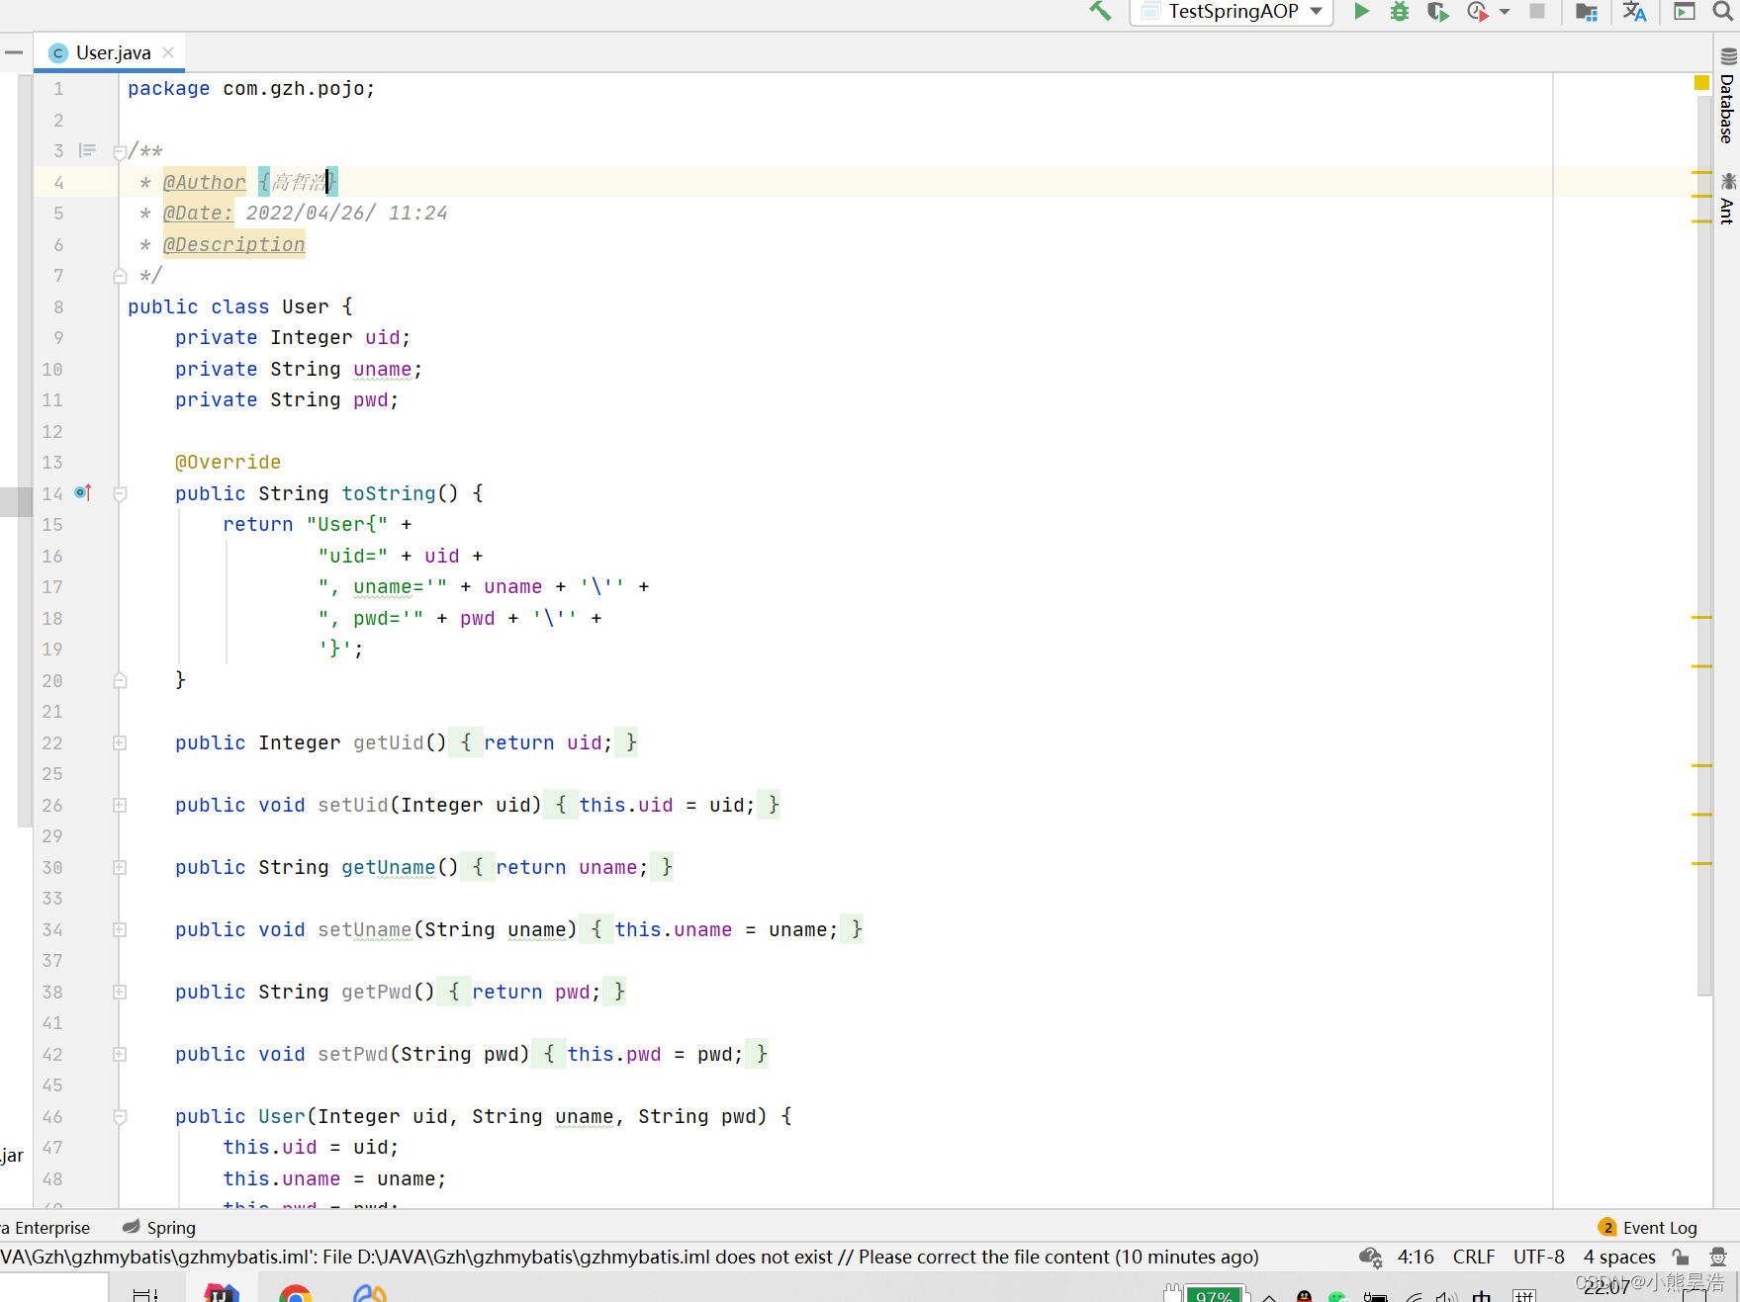The height and width of the screenshot is (1302, 1740).
Task: Expand the folded getUname method
Action: pyautogui.click(x=120, y=867)
